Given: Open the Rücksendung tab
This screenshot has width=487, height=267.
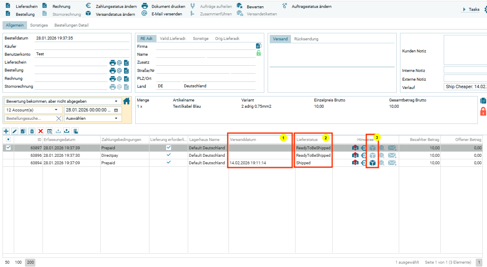Looking at the screenshot, I should [x=306, y=39].
